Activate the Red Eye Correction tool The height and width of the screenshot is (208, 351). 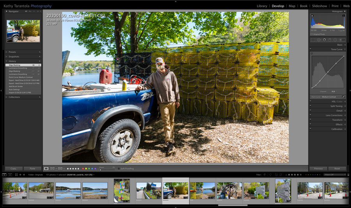pyautogui.click(x=324, y=40)
